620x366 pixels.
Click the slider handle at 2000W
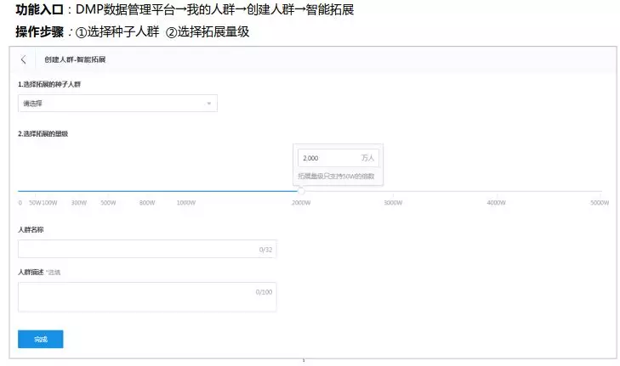(x=301, y=191)
